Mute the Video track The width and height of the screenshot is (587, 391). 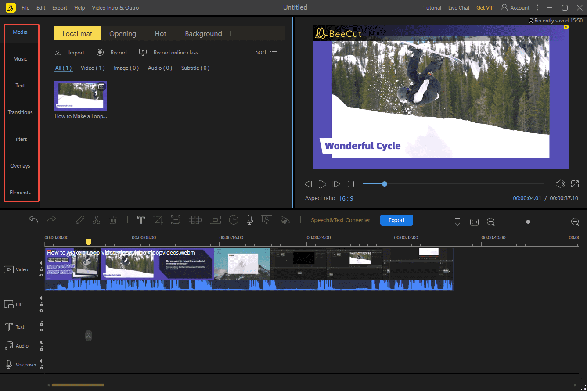[41, 262]
